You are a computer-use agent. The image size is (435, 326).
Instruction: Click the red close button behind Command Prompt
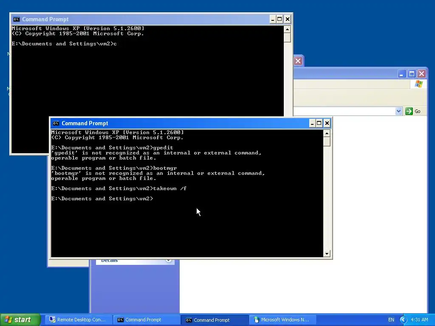(x=298, y=61)
